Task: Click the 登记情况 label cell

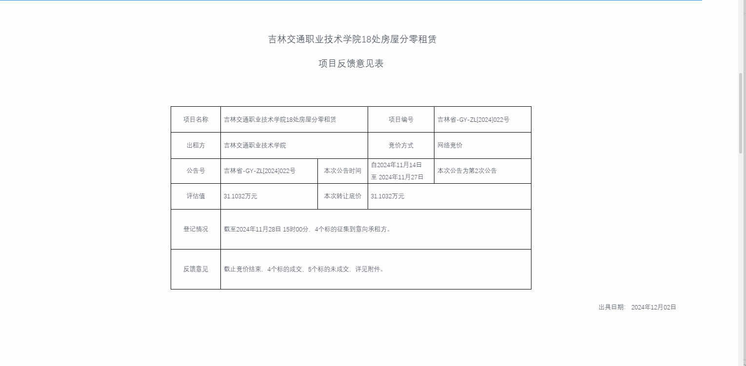Action: 196,229
